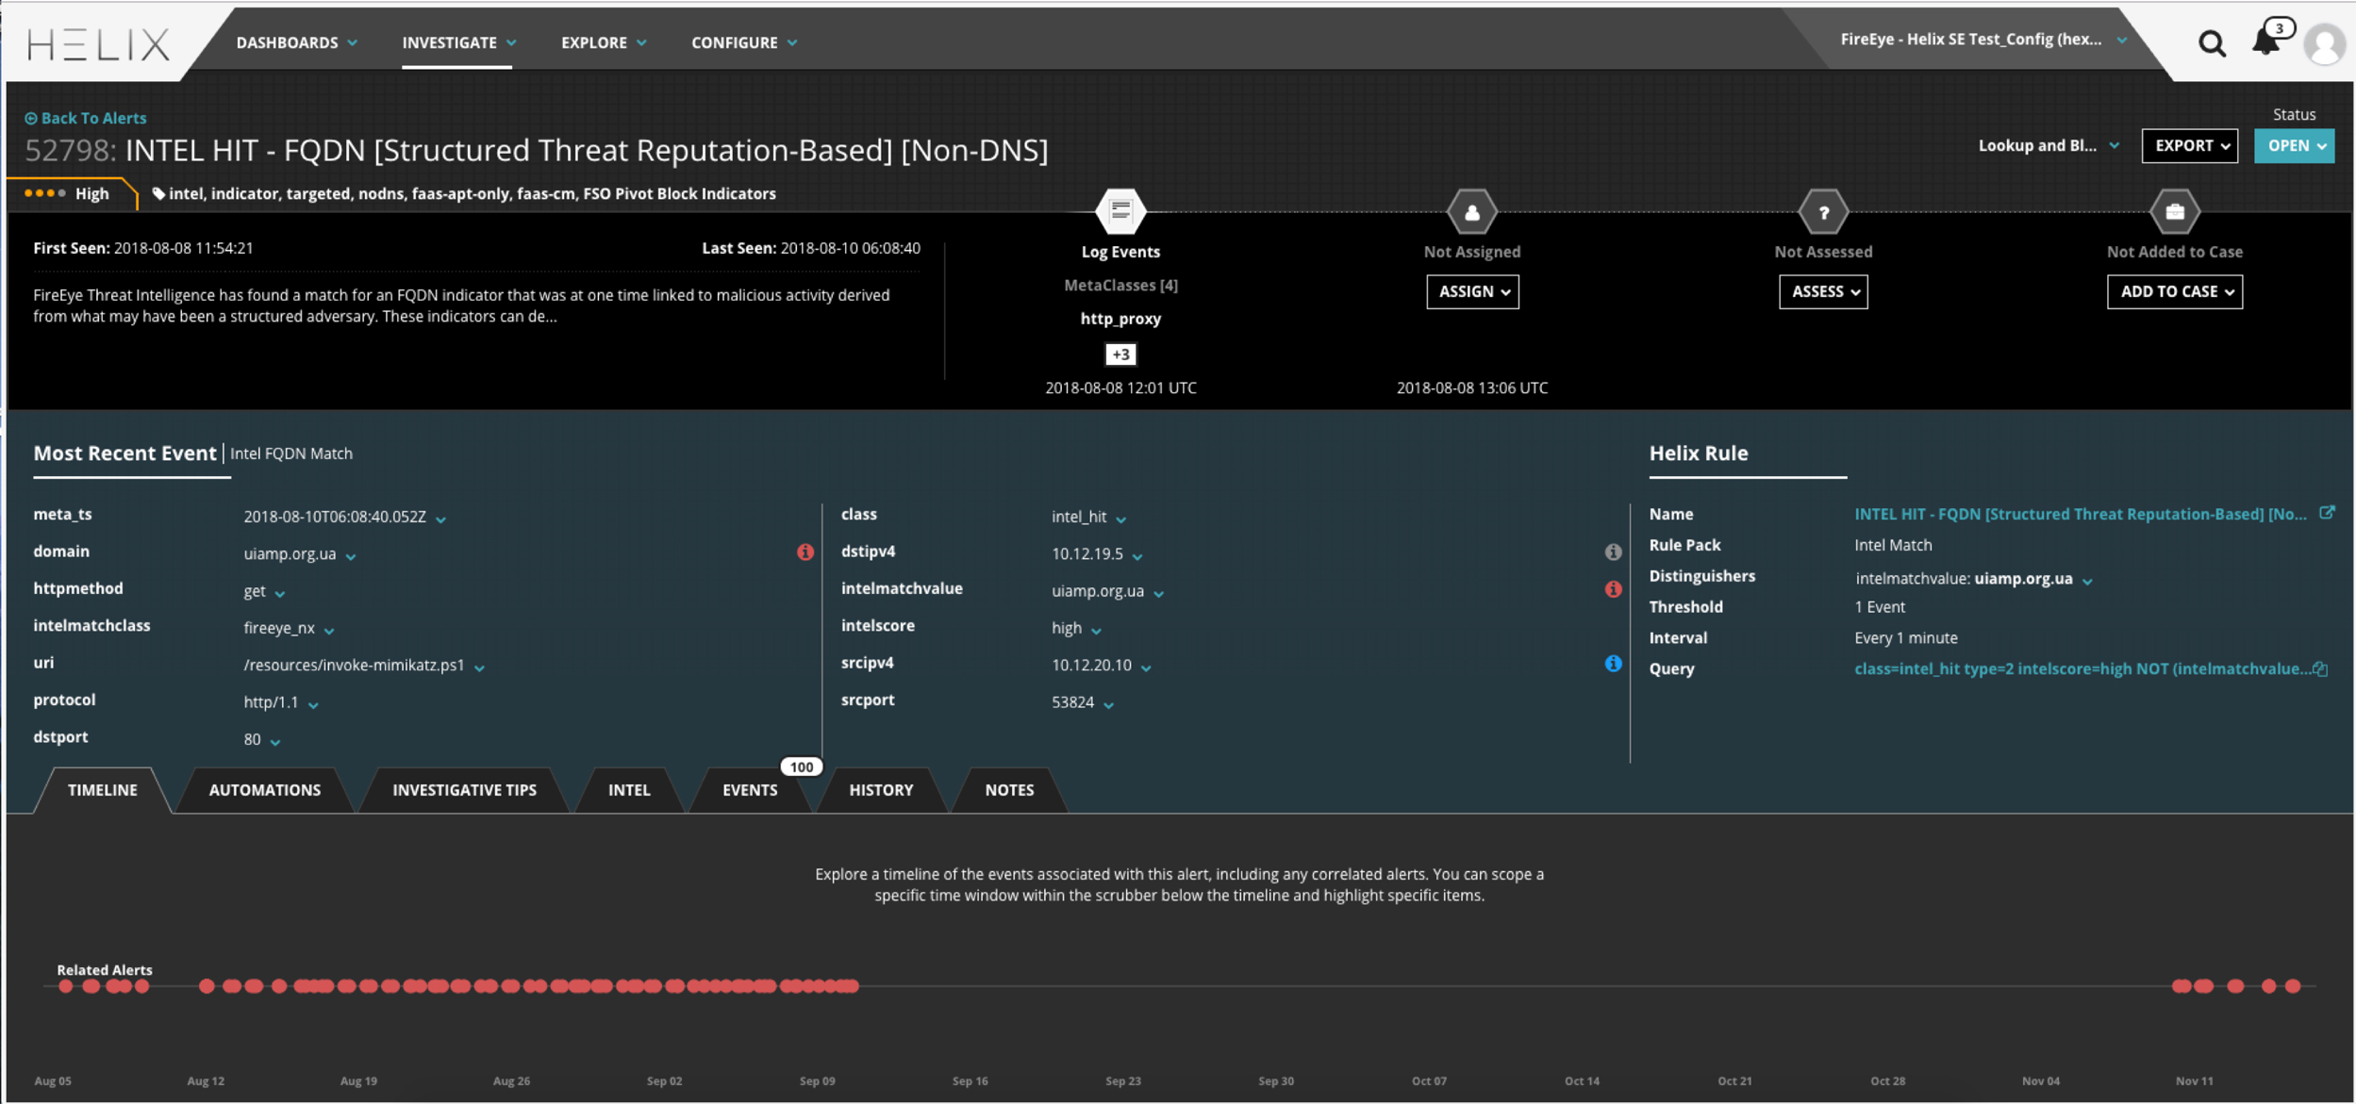
Task: Click the EXPORT button
Action: coord(2190,145)
